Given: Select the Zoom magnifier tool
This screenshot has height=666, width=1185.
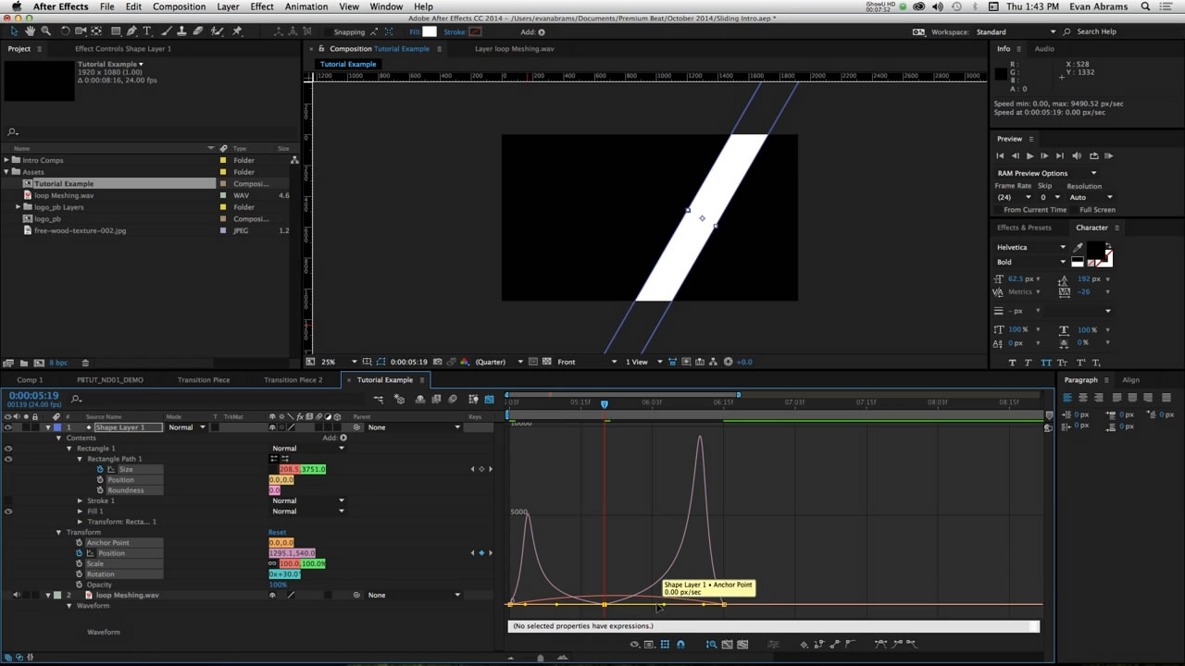Looking at the screenshot, I should pos(45,31).
